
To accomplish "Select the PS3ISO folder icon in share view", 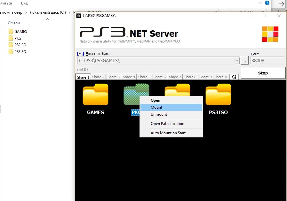I will pos(218,95).
